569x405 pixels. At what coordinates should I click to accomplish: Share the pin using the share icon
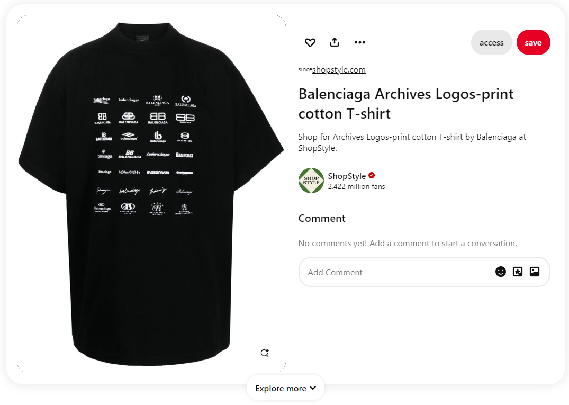pyautogui.click(x=335, y=42)
